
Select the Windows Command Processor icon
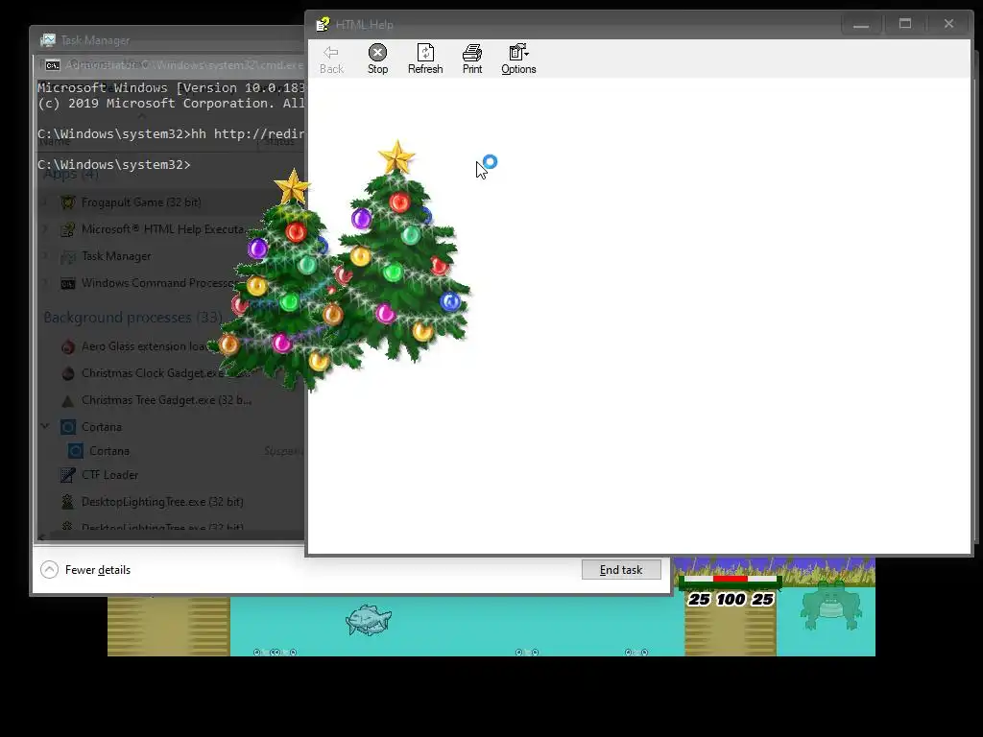coord(68,283)
